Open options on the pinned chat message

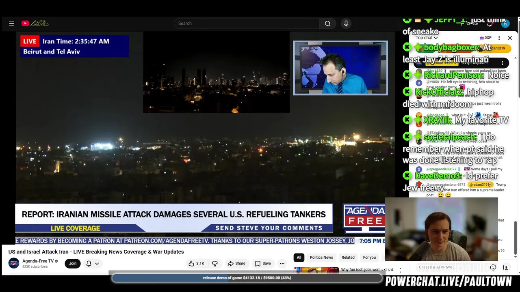(503, 63)
